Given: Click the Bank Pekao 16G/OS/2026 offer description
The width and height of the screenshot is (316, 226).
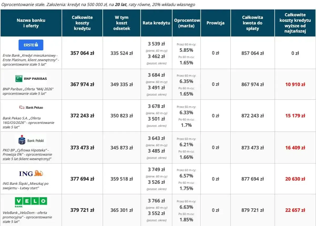Looking at the screenshot, I should click(28, 123).
